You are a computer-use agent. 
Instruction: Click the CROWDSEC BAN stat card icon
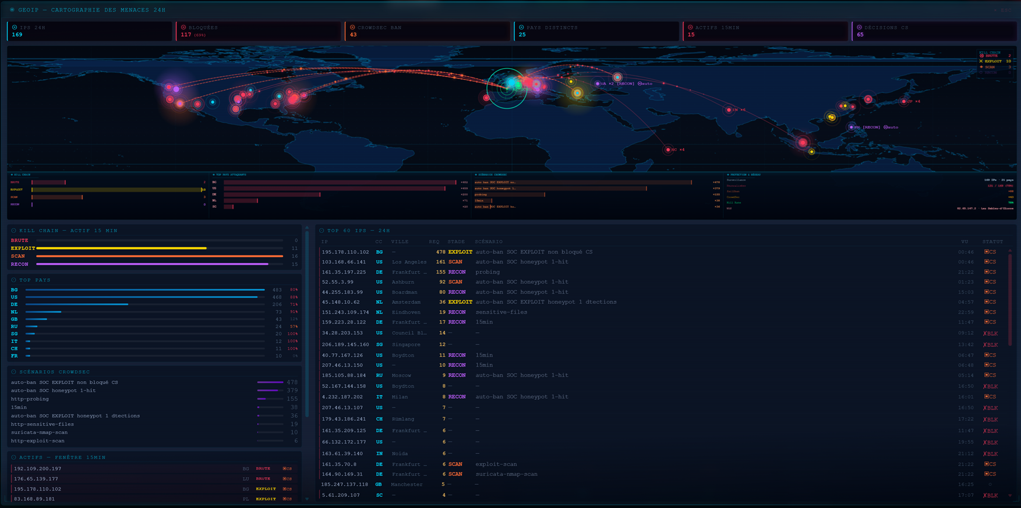click(352, 27)
